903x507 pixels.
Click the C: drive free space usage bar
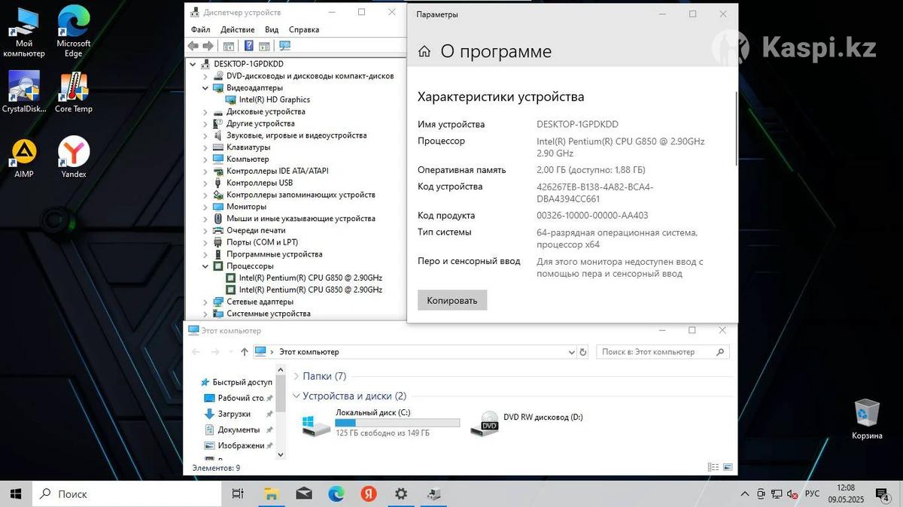397,424
